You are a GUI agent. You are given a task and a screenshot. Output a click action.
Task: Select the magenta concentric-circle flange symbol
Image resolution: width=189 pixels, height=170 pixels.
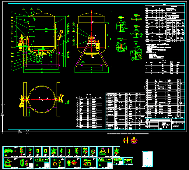pos(134,141)
